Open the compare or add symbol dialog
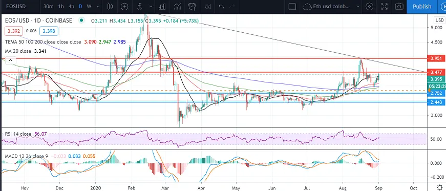Viewport: 446px width, 191px height. pos(124,7)
